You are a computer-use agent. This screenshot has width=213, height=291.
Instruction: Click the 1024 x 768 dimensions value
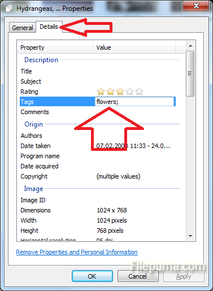(112, 210)
